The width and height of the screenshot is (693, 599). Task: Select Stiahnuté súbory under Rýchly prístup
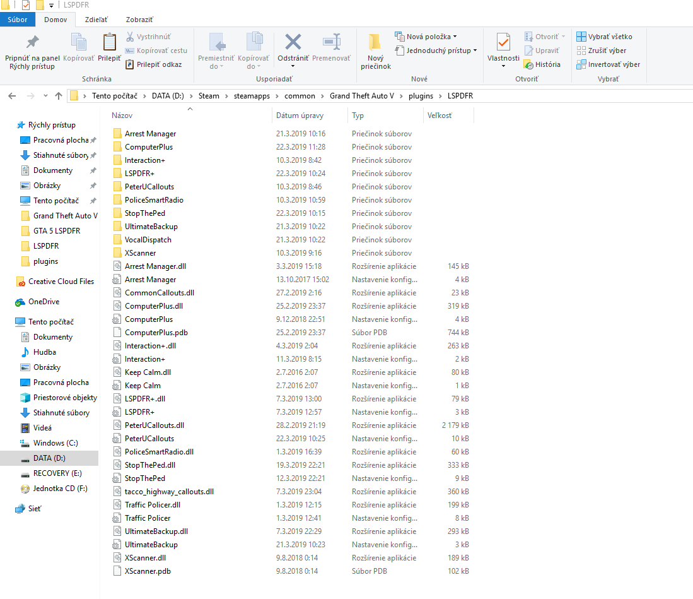pos(61,155)
